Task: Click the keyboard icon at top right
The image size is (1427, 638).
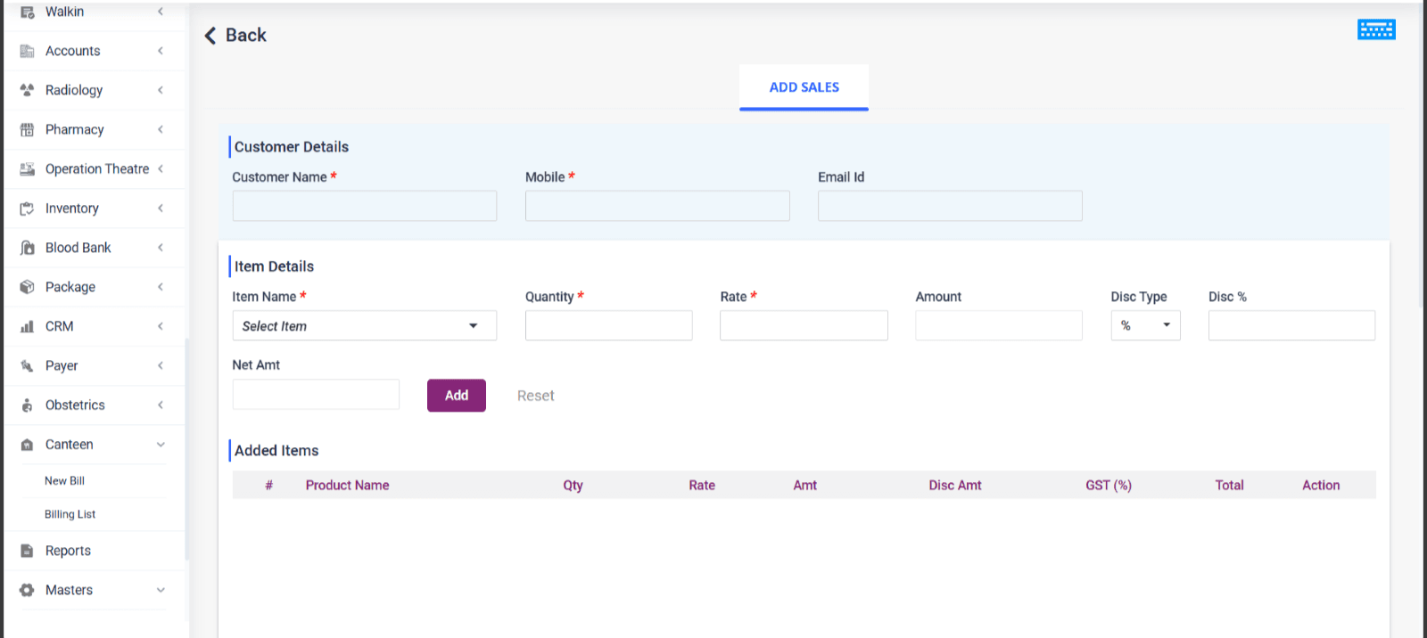Action: (1375, 29)
